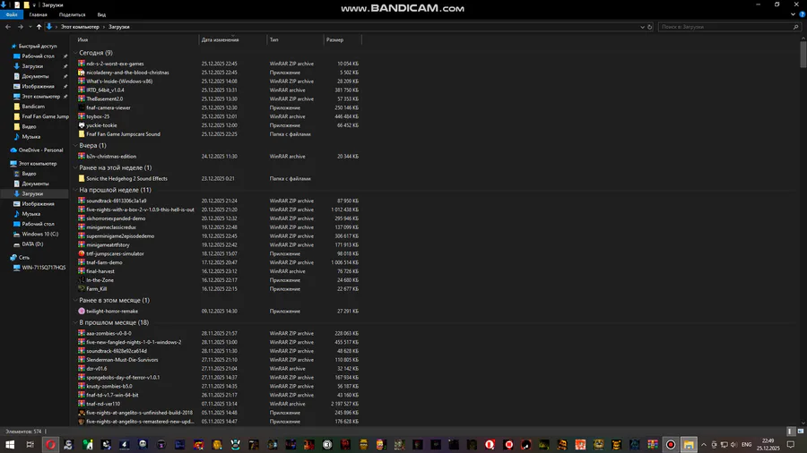Select the spongebobs-day-of-terror-v1.0.1 file name
Viewport: 807px width, 453px height.
[123, 378]
